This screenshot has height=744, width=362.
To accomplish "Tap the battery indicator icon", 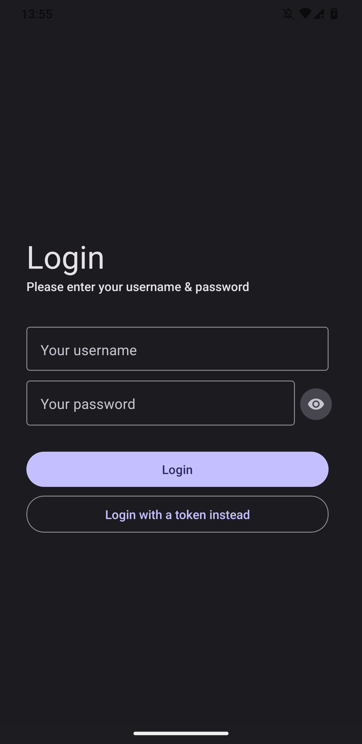I will coord(334,13).
